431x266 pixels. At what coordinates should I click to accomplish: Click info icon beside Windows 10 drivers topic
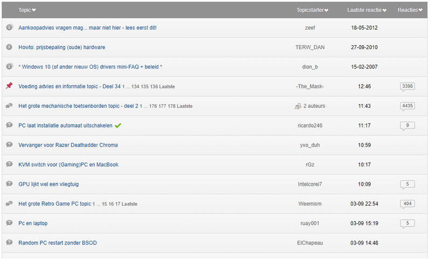pyautogui.click(x=9, y=66)
